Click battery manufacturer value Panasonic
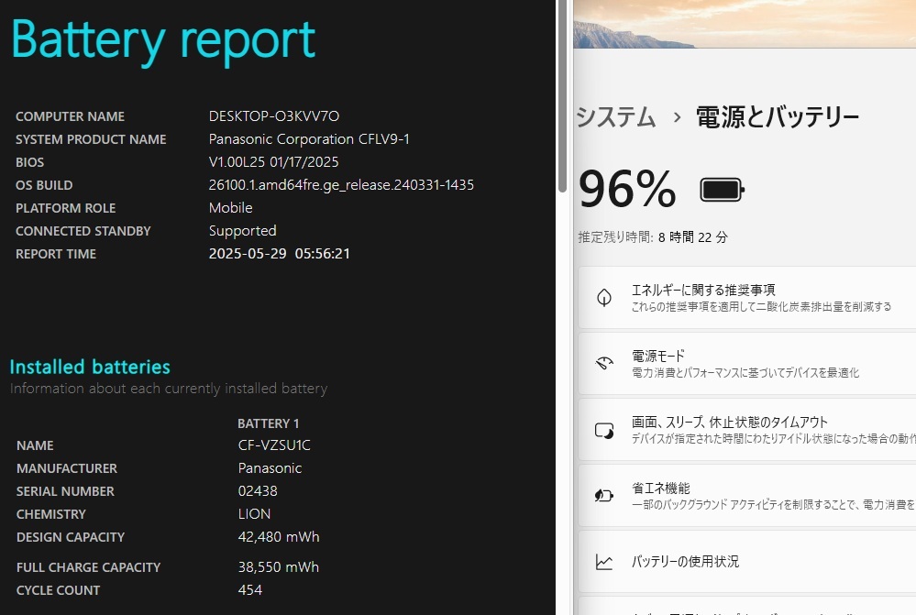 (x=270, y=468)
